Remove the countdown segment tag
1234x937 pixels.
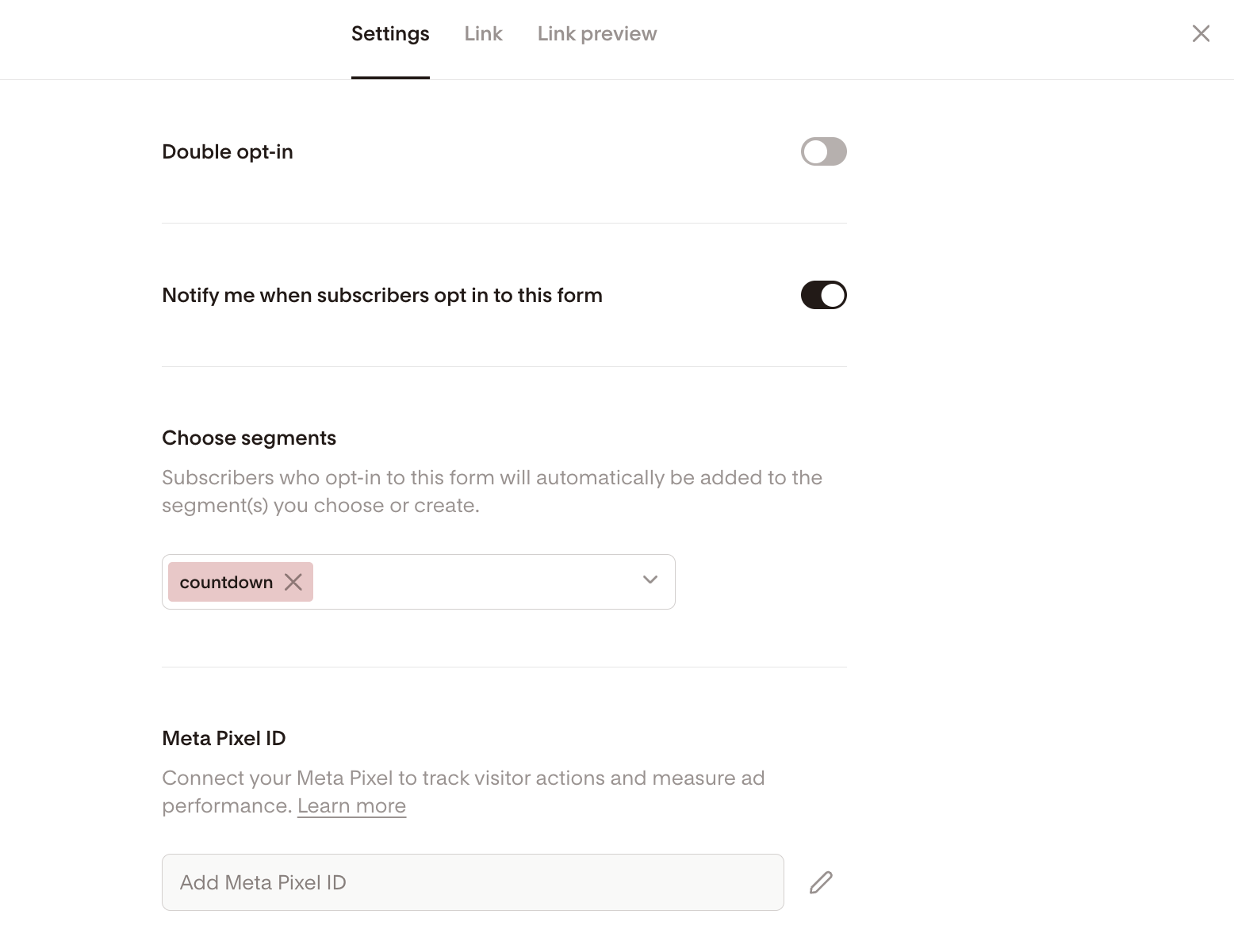click(293, 582)
